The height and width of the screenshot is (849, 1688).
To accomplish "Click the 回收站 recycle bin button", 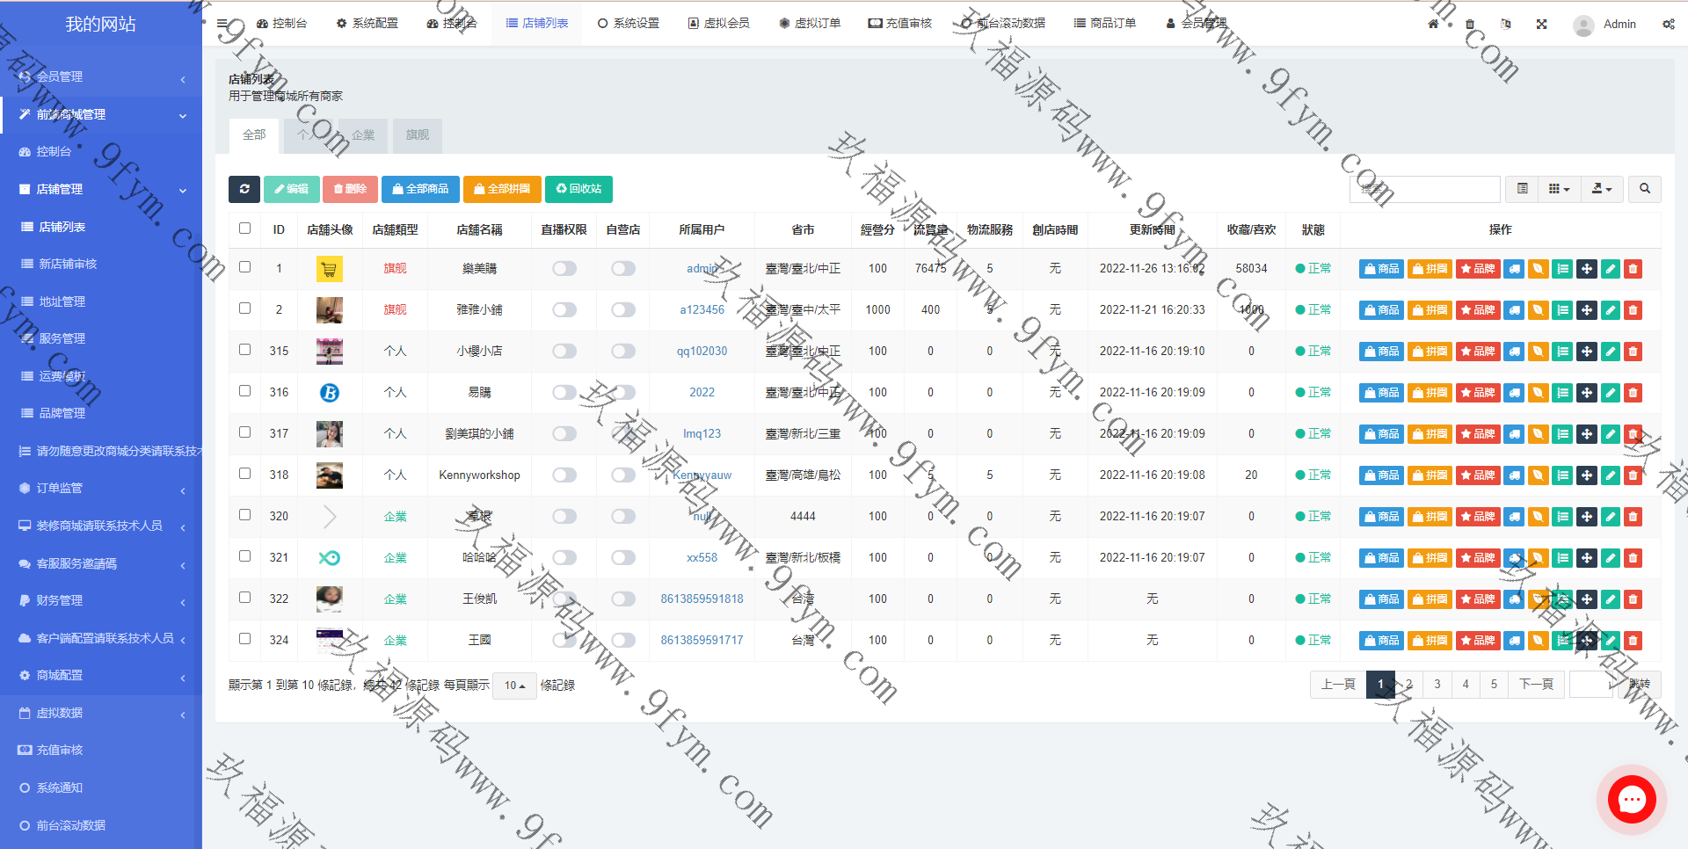I will (578, 189).
